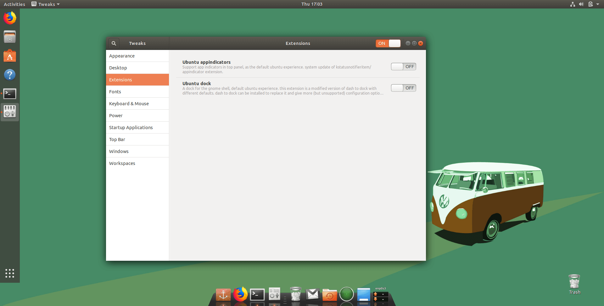Click the Tweaks icon in left dock
The height and width of the screenshot is (306, 604).
click(x=10, y=112)
